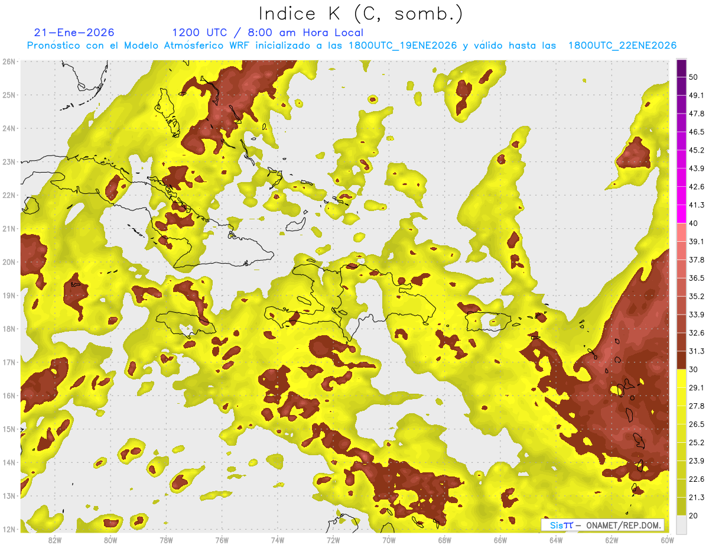Screen dimensions: 709x548
Task: Click the 78W longitude label
Action: [x=166, y=540]
